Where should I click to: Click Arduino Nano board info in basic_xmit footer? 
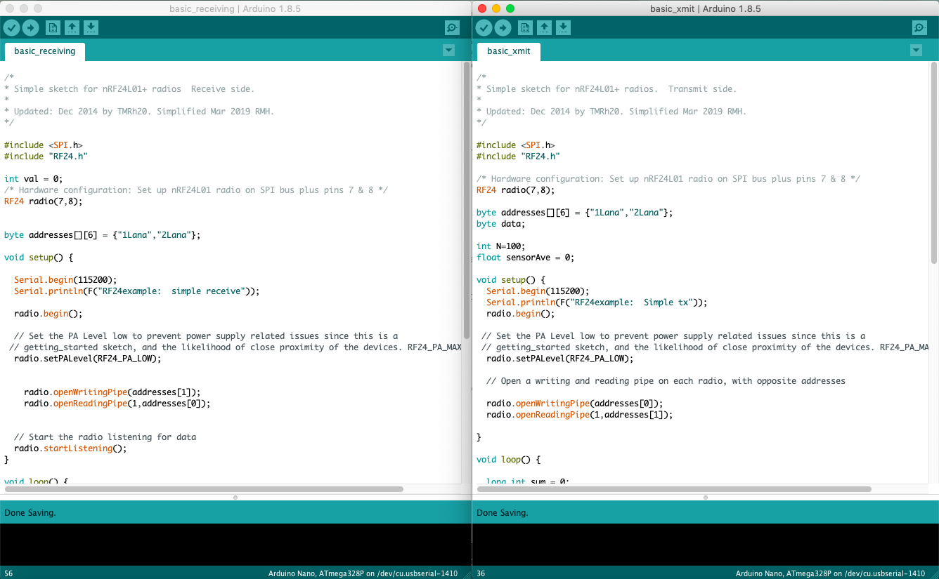coord(830,573)
